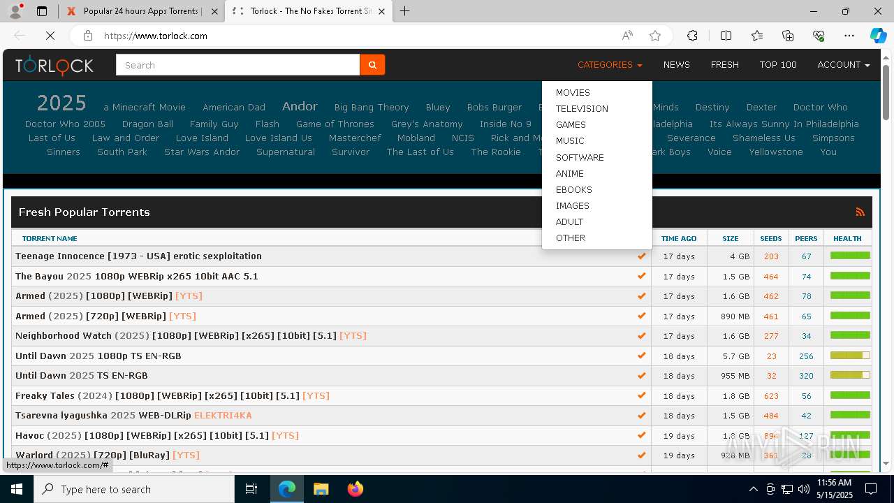
Task: Open the tab actions menu icon
Action: click(42, 11)
